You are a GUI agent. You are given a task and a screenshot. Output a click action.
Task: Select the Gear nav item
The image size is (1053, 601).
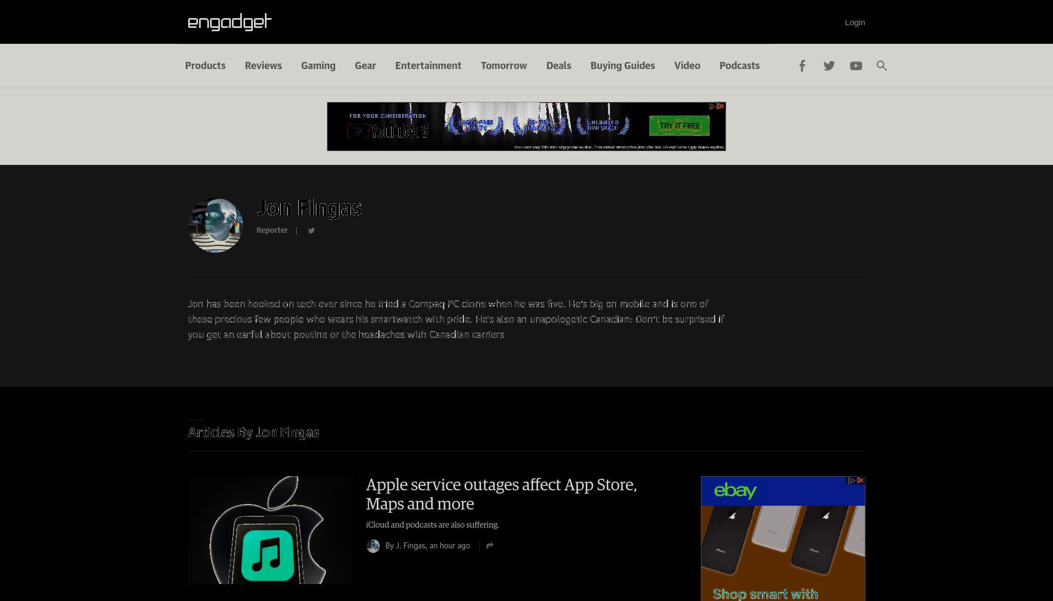(x=365, y=66)
